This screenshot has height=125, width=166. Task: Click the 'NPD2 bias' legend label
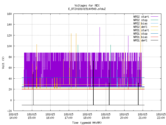(x=140, y=23)
